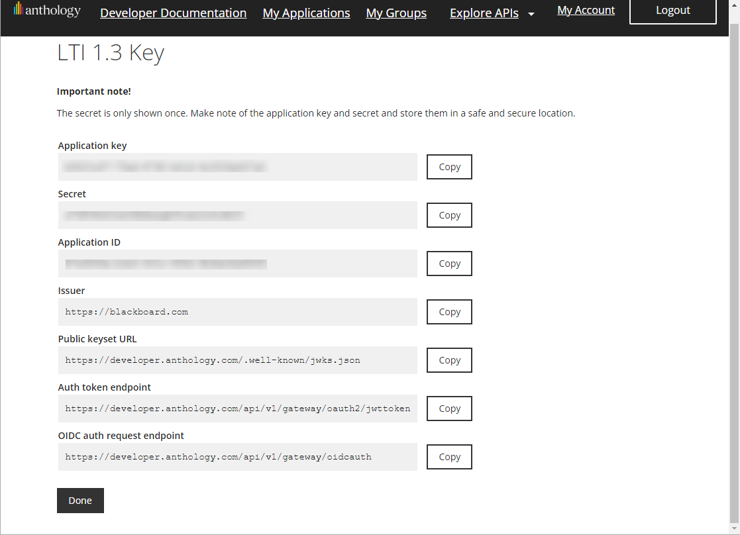Click the LTI 1.3 Key heading
The height and width of the screenshot is (535, 740).
tap(111, 53)
